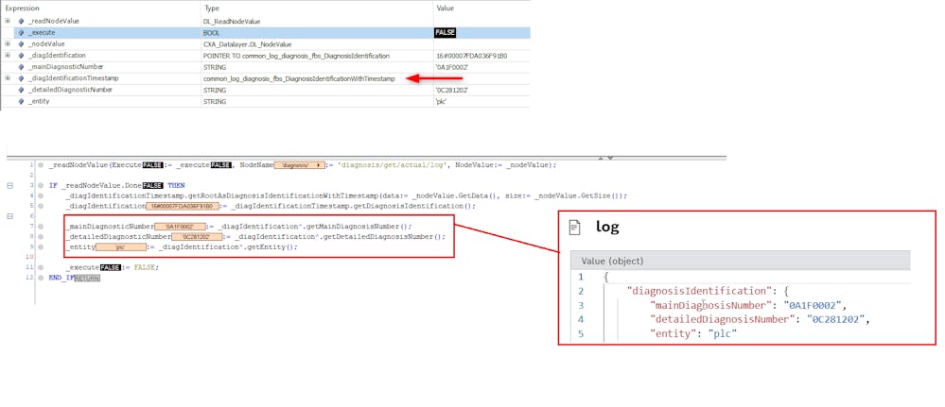Click the variable icon beside _mainDiagnosticNumber

click(21, 66)
